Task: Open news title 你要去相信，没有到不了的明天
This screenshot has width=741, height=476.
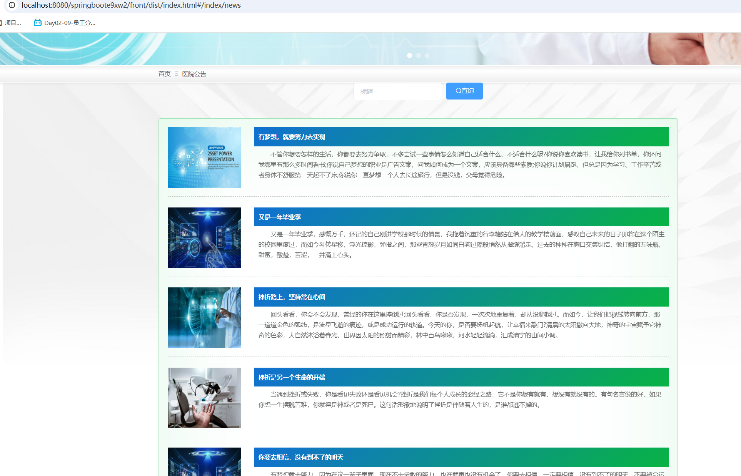Action: point(301,457)
